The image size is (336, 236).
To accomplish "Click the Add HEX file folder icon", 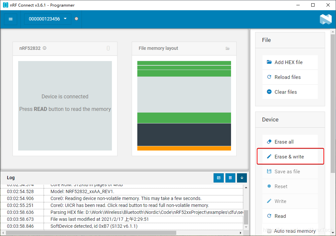I will pyautogui.click(x=269, y=62).
